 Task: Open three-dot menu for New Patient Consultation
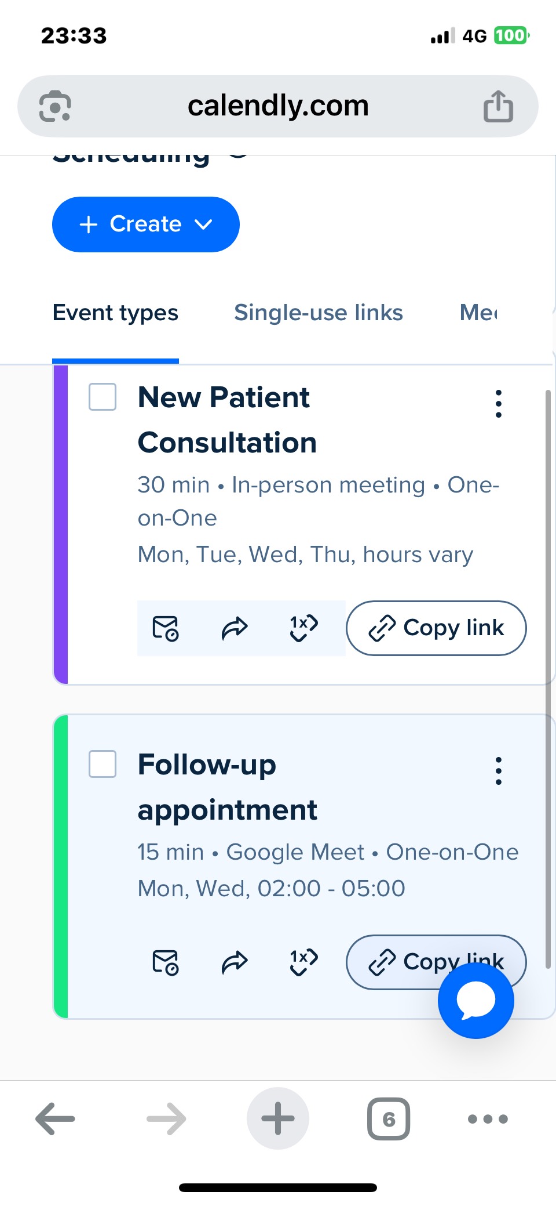click(498, 404)
